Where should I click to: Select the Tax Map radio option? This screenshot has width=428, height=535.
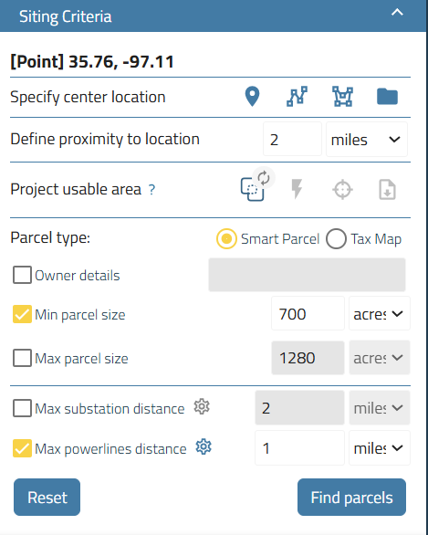point(336,239)
